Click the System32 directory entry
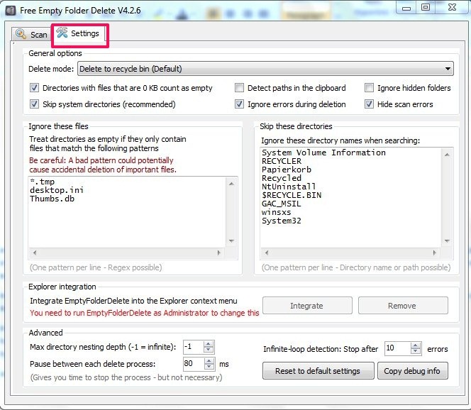 tap(281, 221)
